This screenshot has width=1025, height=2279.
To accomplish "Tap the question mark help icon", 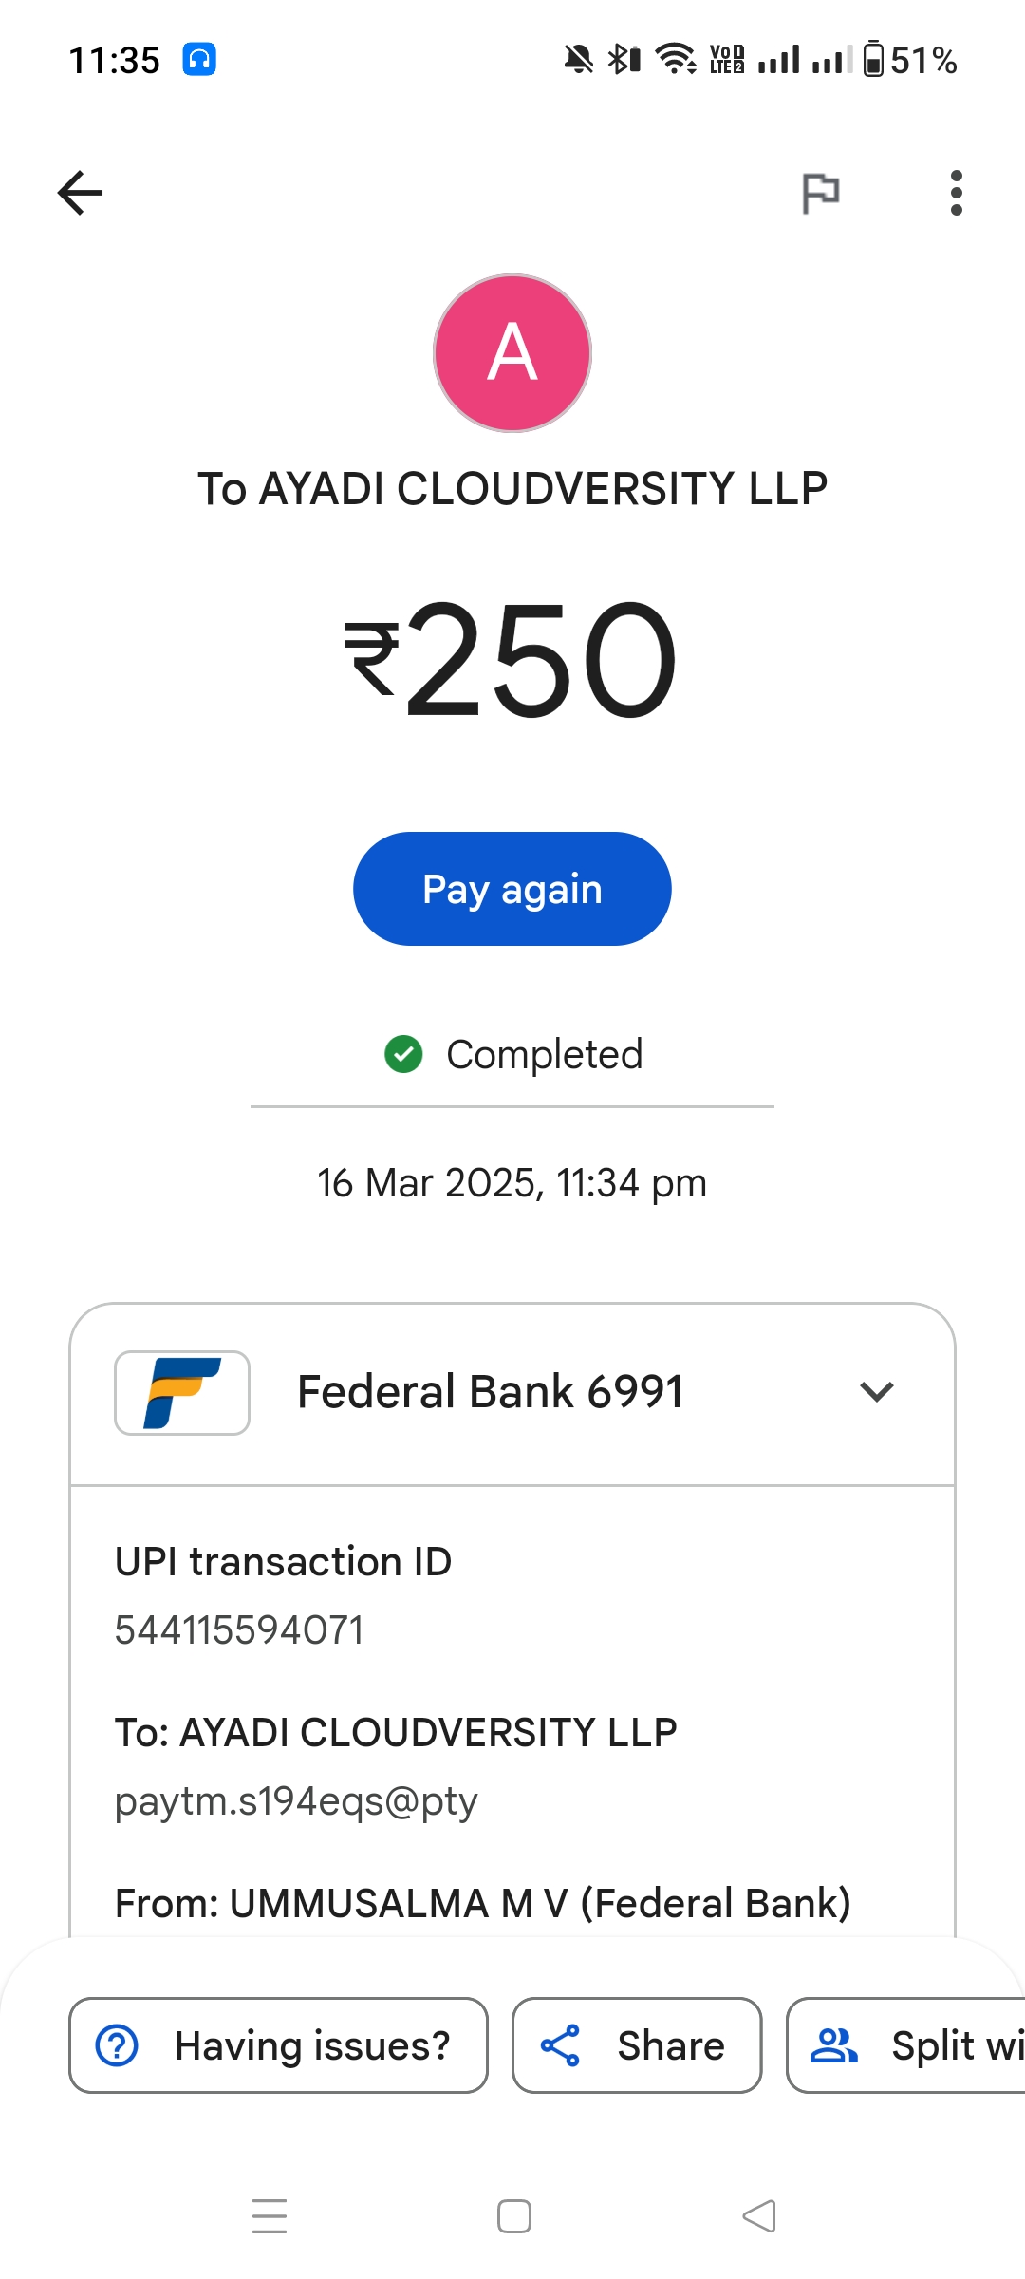I will [118, 2045].
